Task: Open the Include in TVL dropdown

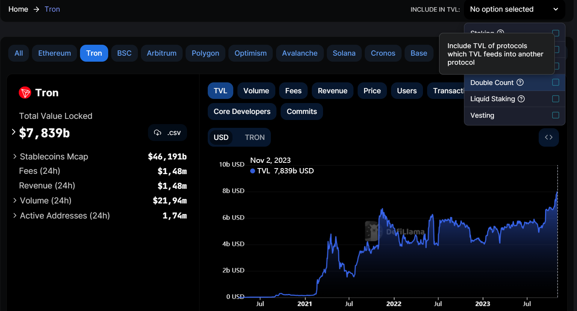Action: click(x=514, y=9)
